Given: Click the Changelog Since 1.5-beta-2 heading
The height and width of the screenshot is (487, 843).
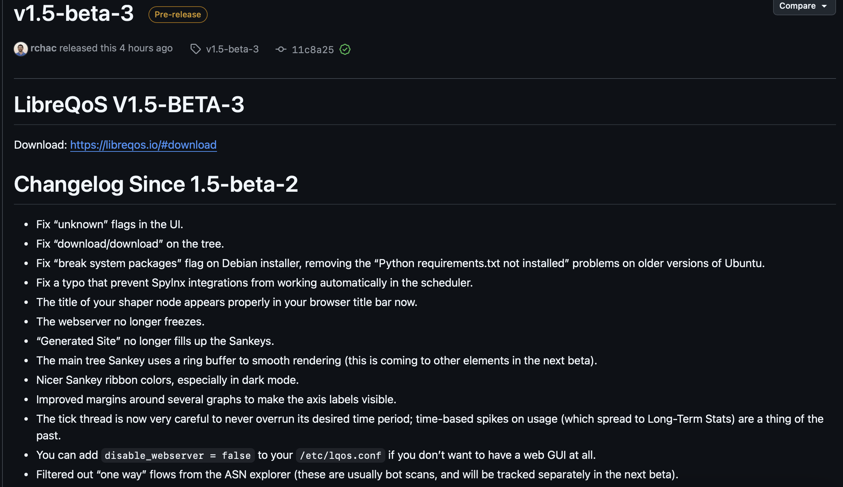Looking at the screenshot, I should 156,184.
